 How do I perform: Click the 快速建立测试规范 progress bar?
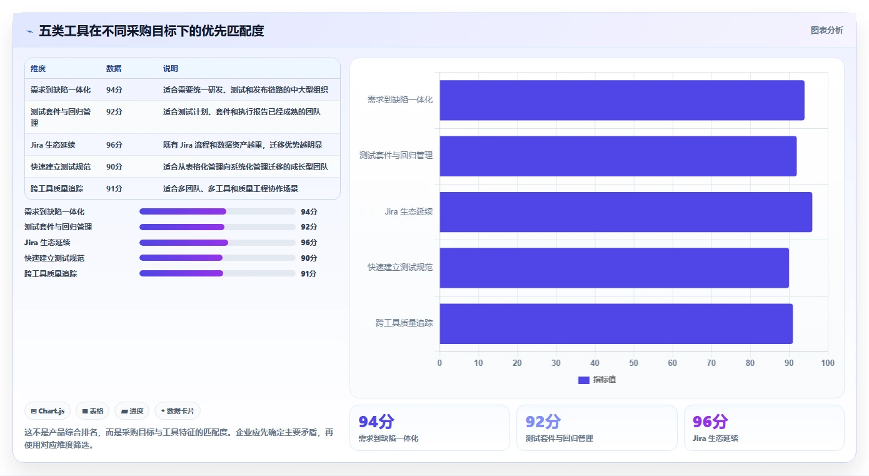(x=218, y=258)
